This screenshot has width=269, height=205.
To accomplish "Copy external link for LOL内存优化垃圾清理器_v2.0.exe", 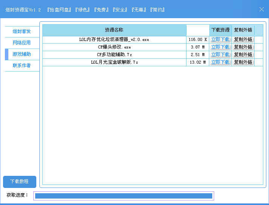I will click(243, 39).
